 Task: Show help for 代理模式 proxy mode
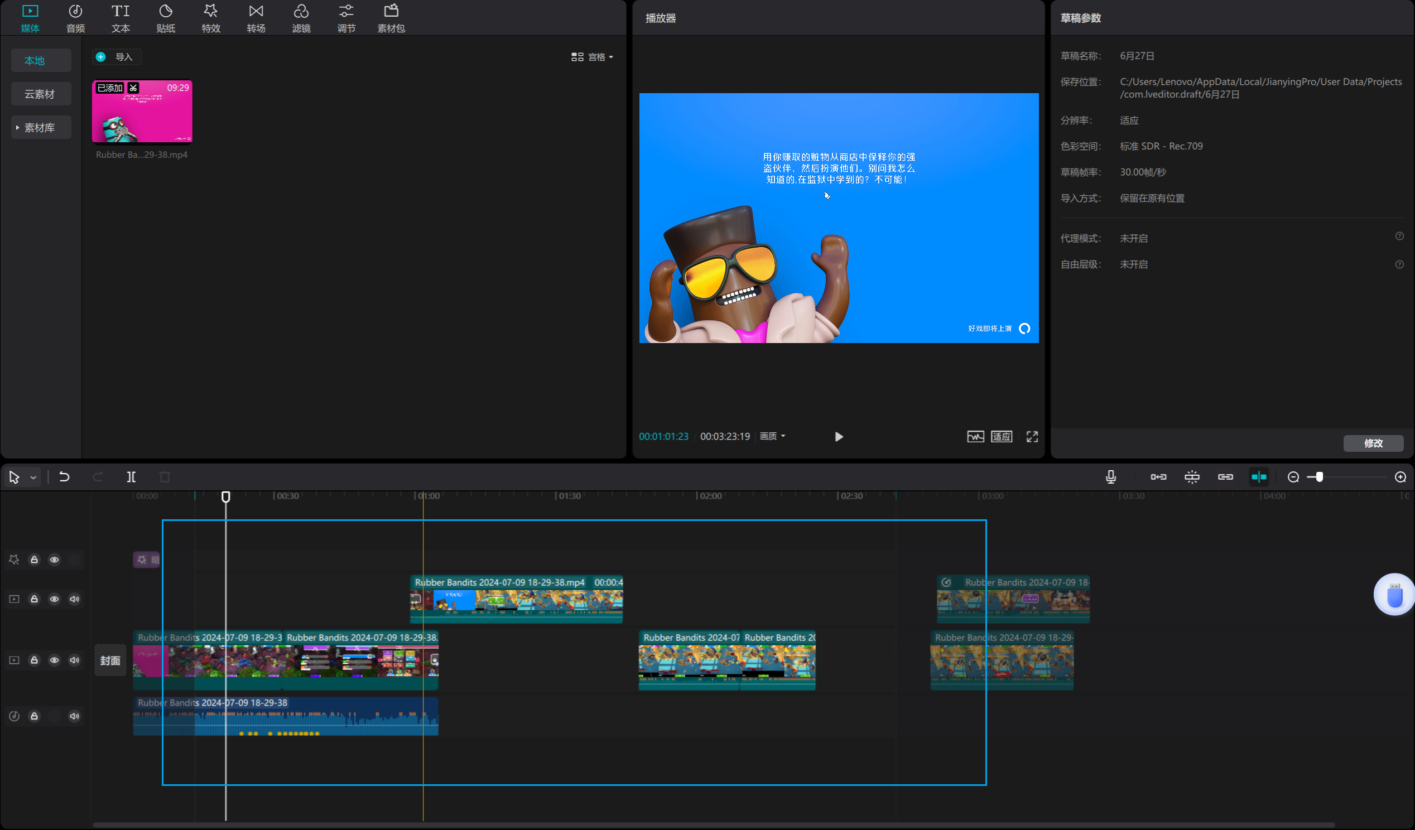[1399, 237]
